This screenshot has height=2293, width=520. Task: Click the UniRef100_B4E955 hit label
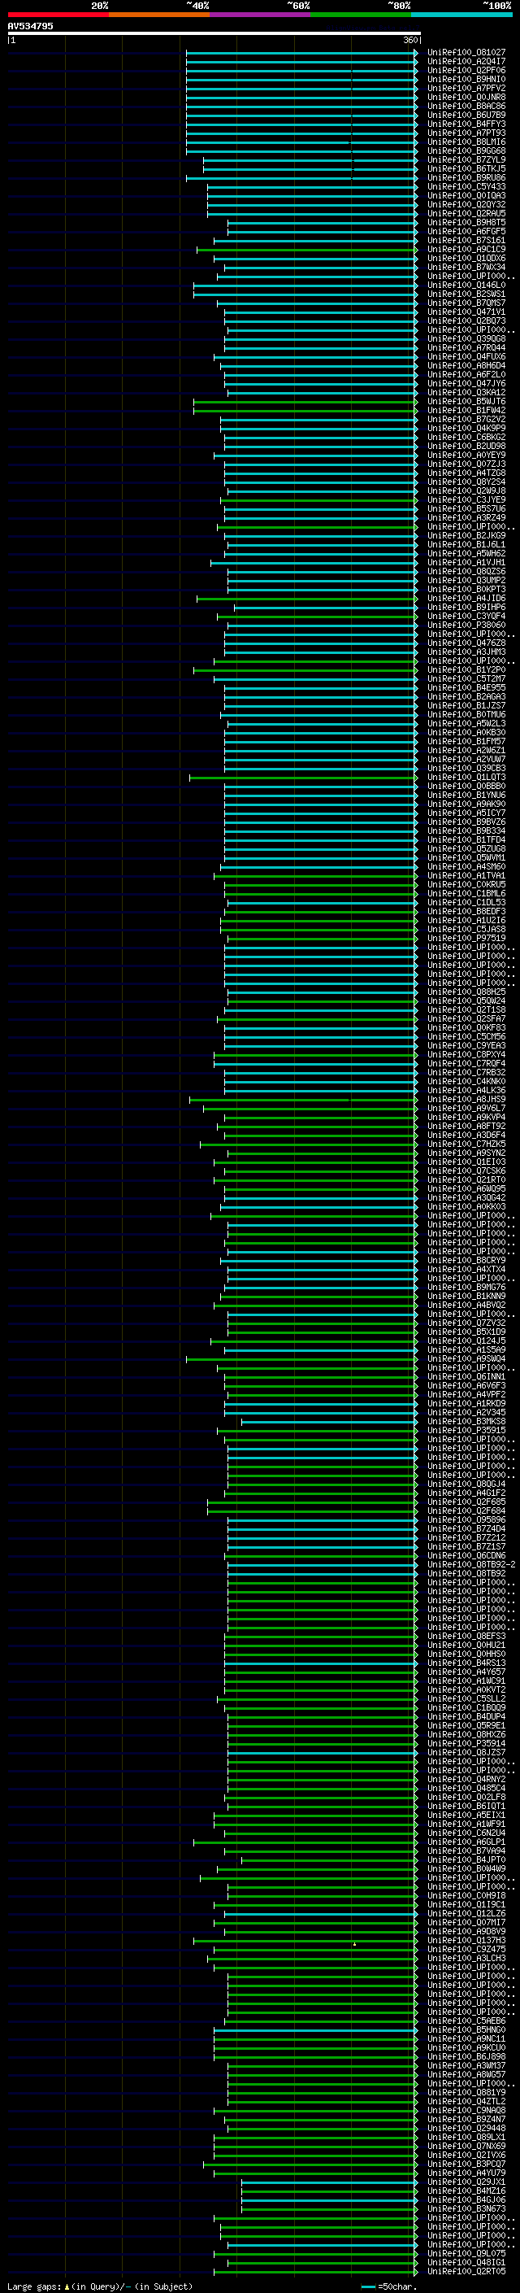tap(466, 688)
